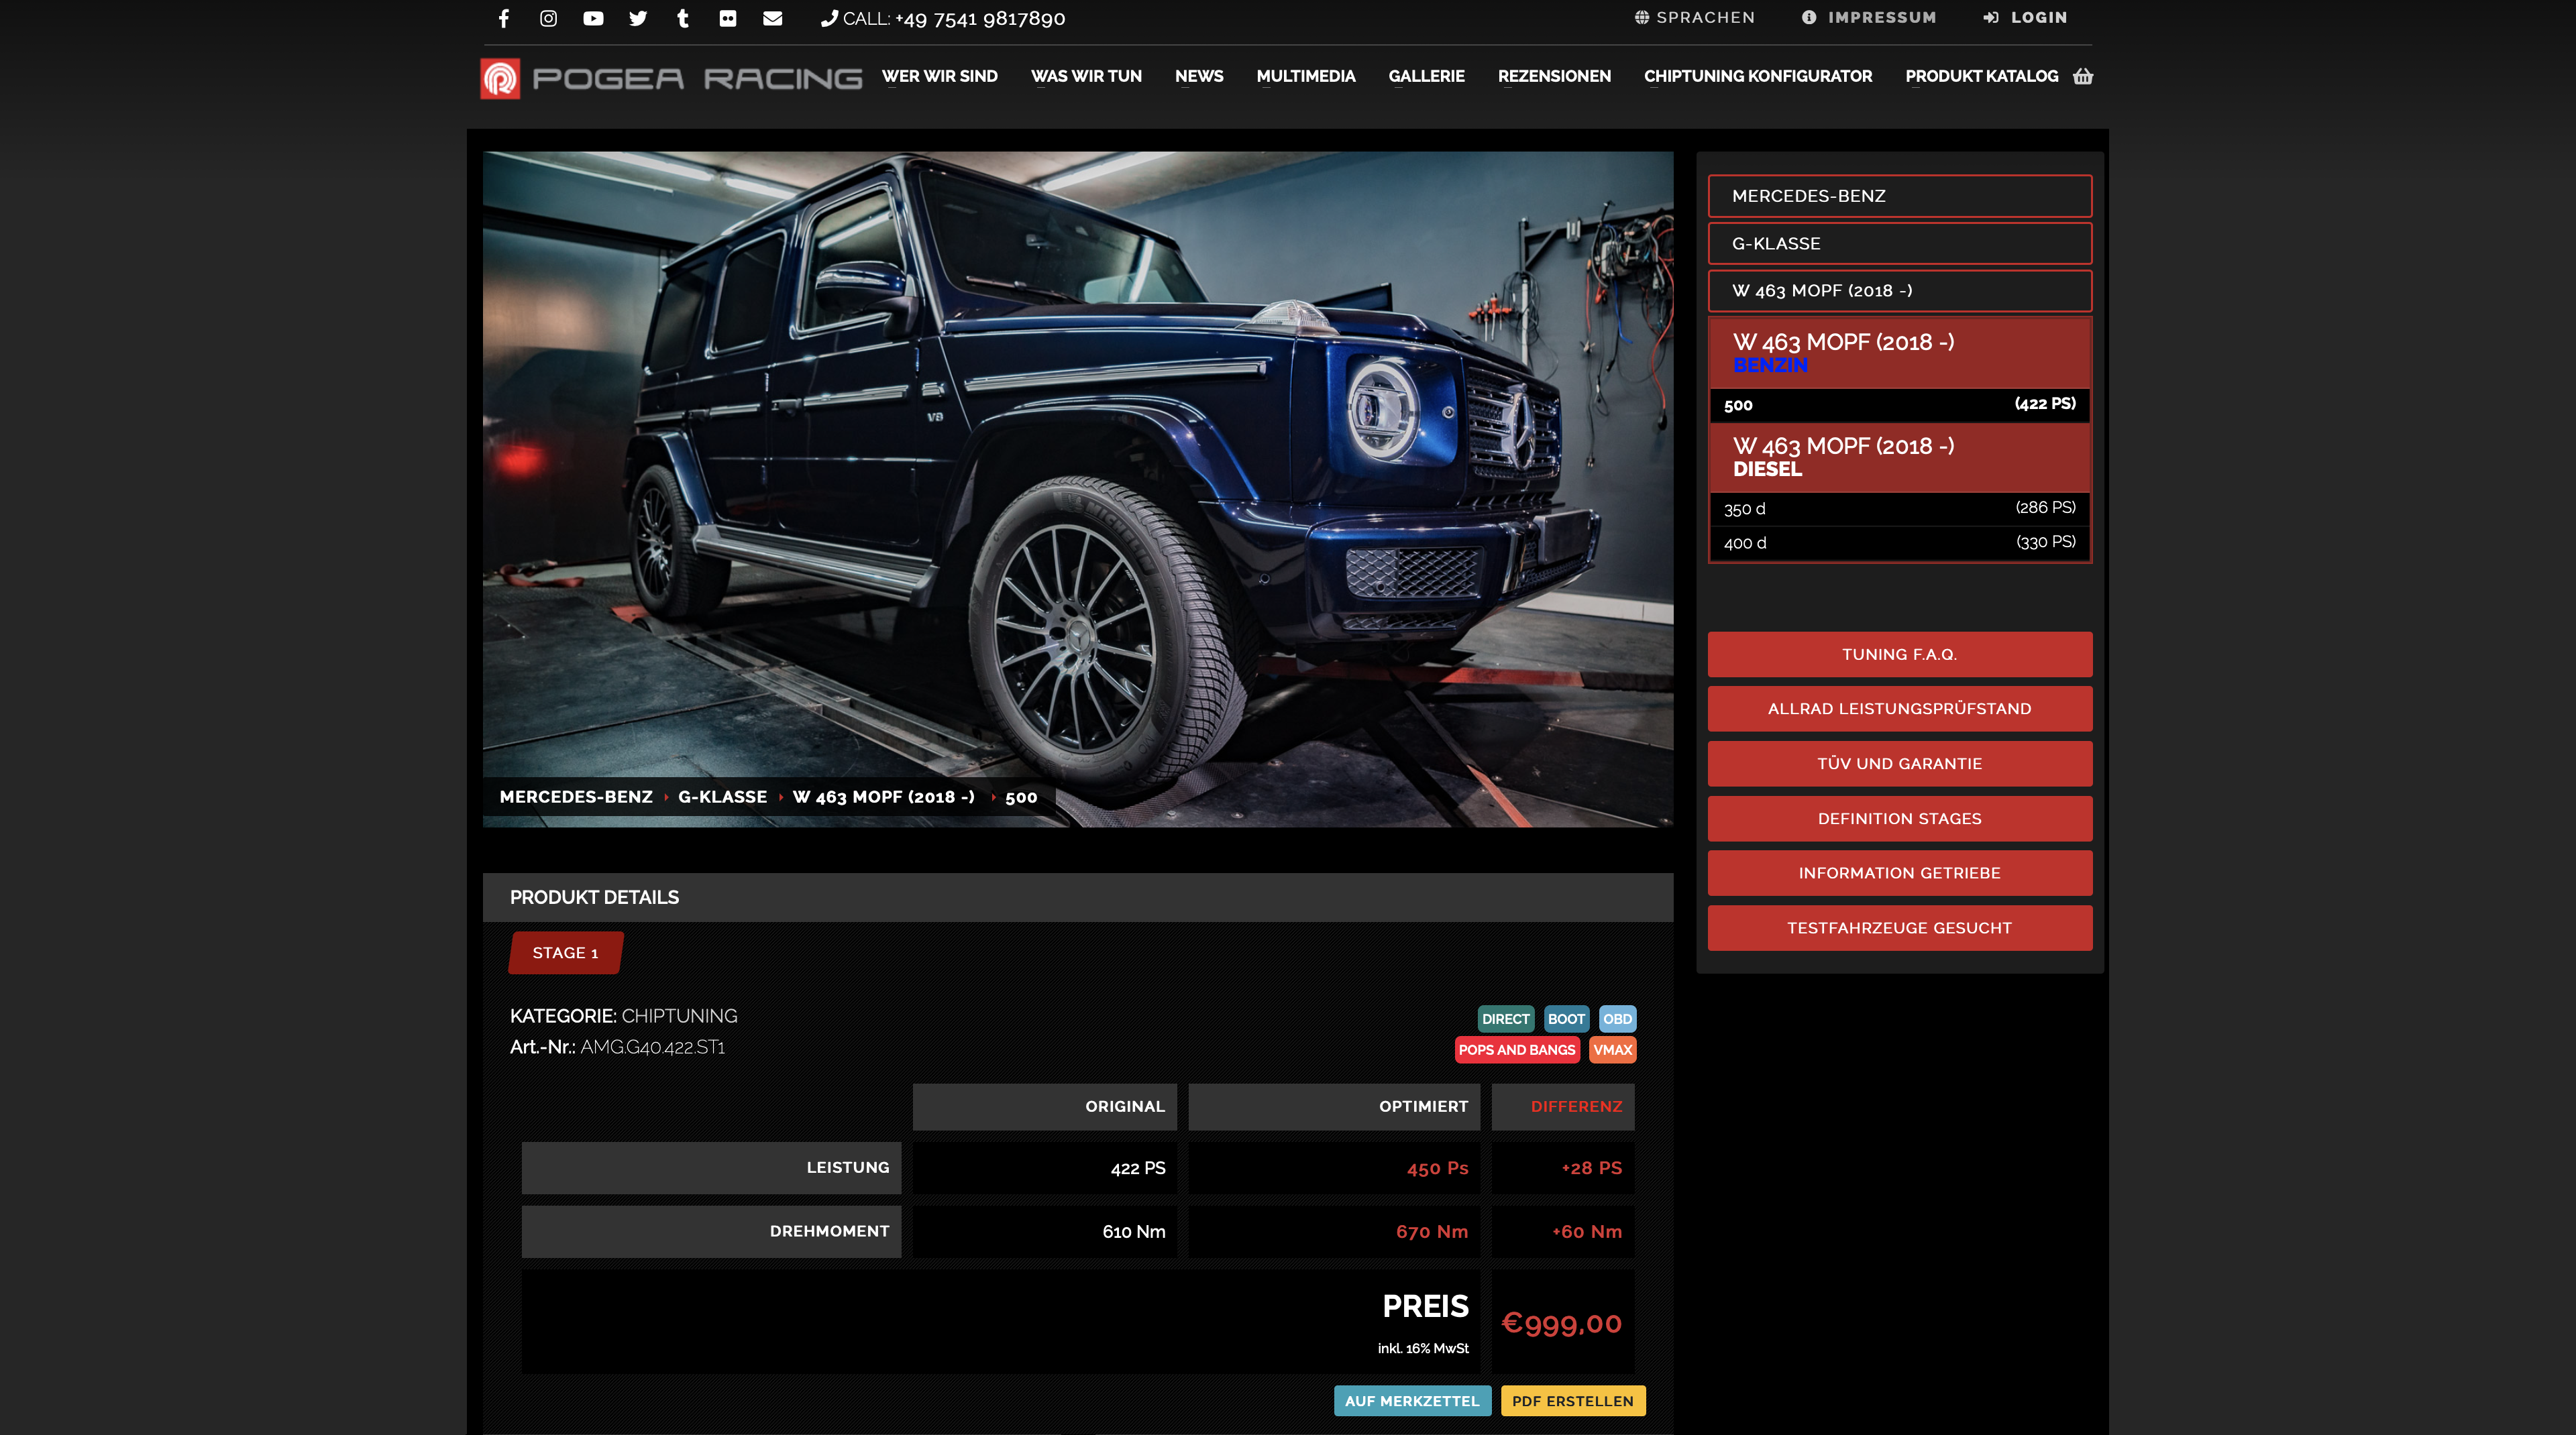The width and height of the screenshot is (2576, 1435).
Task: Go to the News page
Action: click(x=1199, y=76)
